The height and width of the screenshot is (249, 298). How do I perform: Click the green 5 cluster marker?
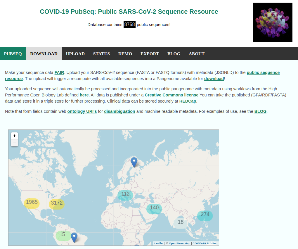(63, 234)
